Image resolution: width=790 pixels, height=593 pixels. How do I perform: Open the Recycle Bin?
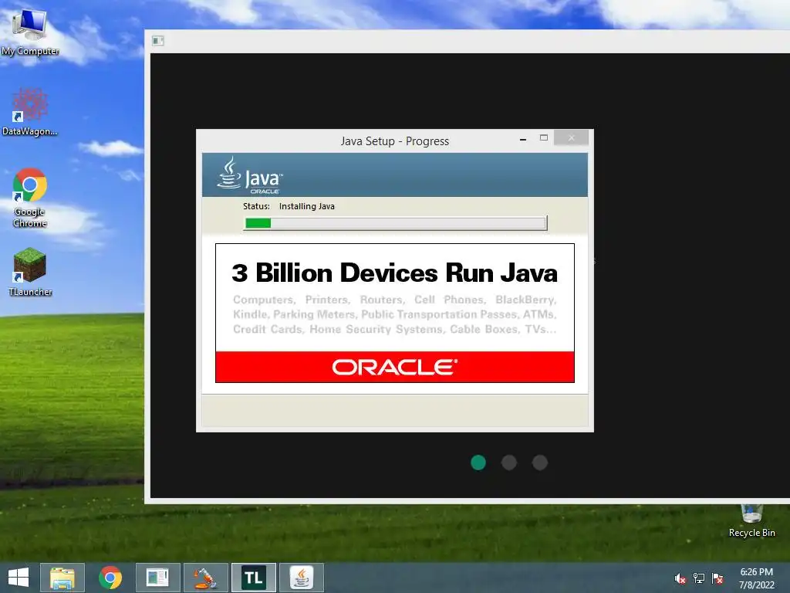pyautogui.click(x=751, y=521)
